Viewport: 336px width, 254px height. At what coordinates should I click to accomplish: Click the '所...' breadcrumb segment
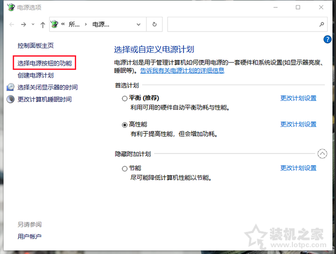(x=74, y=24)
